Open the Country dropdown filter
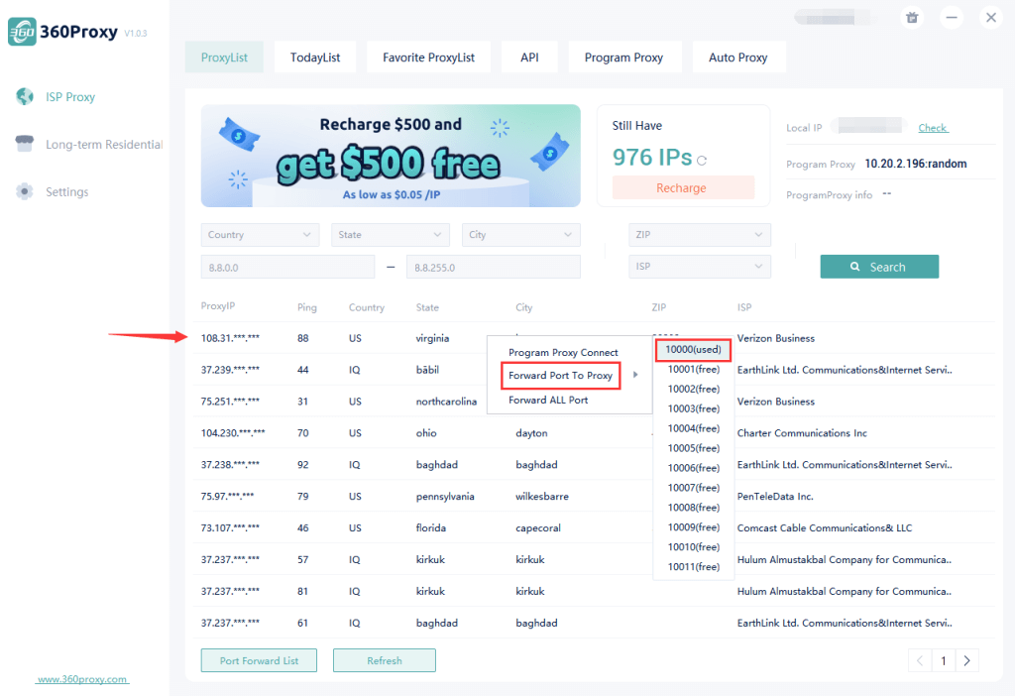 click(260, 234)
